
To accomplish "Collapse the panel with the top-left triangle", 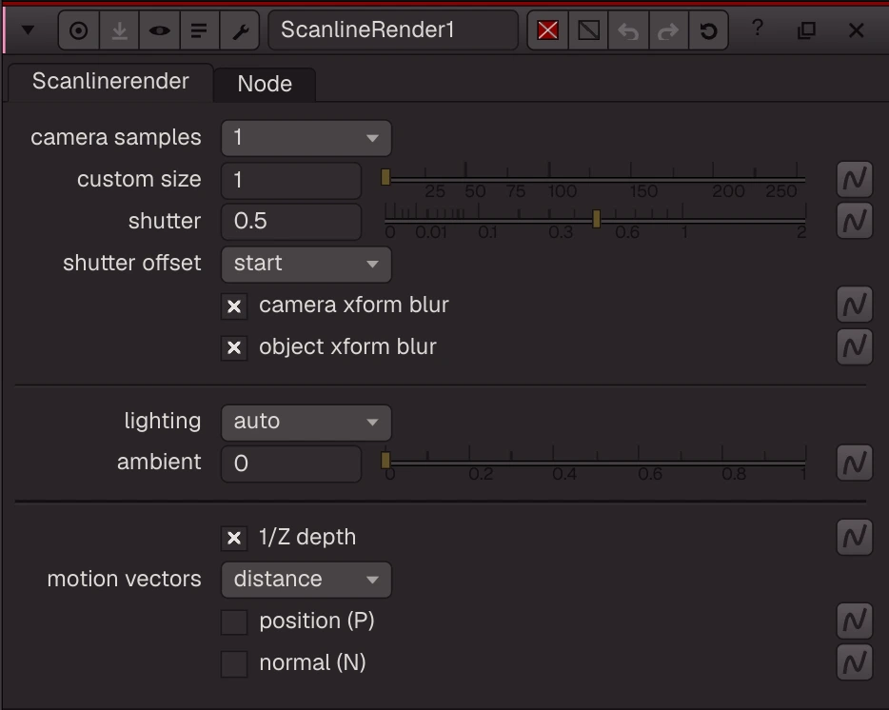I will [28, 30].
